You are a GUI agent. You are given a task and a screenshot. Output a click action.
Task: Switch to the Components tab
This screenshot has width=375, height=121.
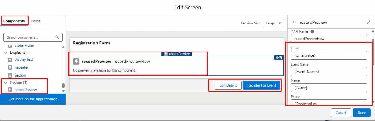click(14, 21)
